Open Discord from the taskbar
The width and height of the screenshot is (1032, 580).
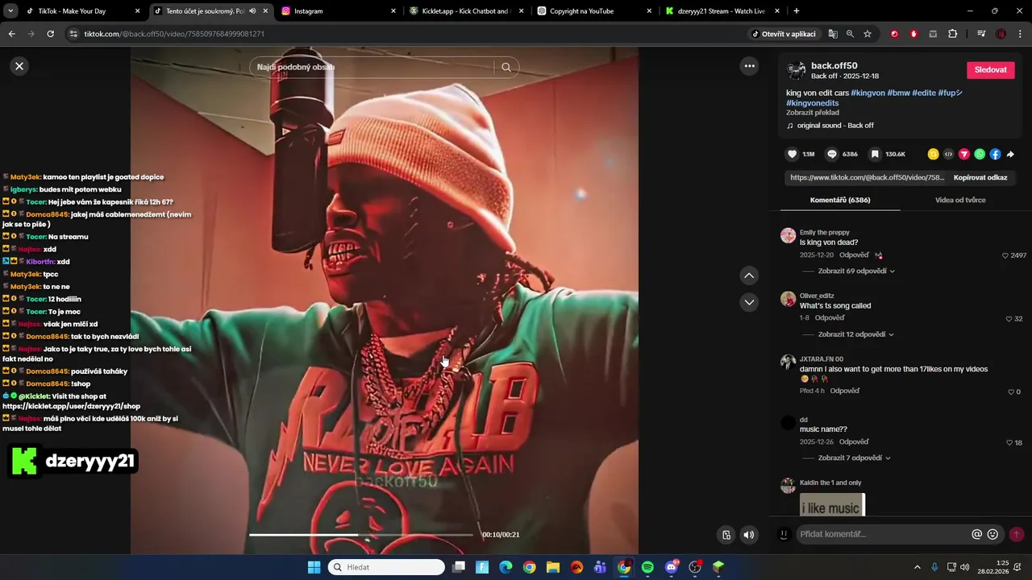(x=672, y=567)
